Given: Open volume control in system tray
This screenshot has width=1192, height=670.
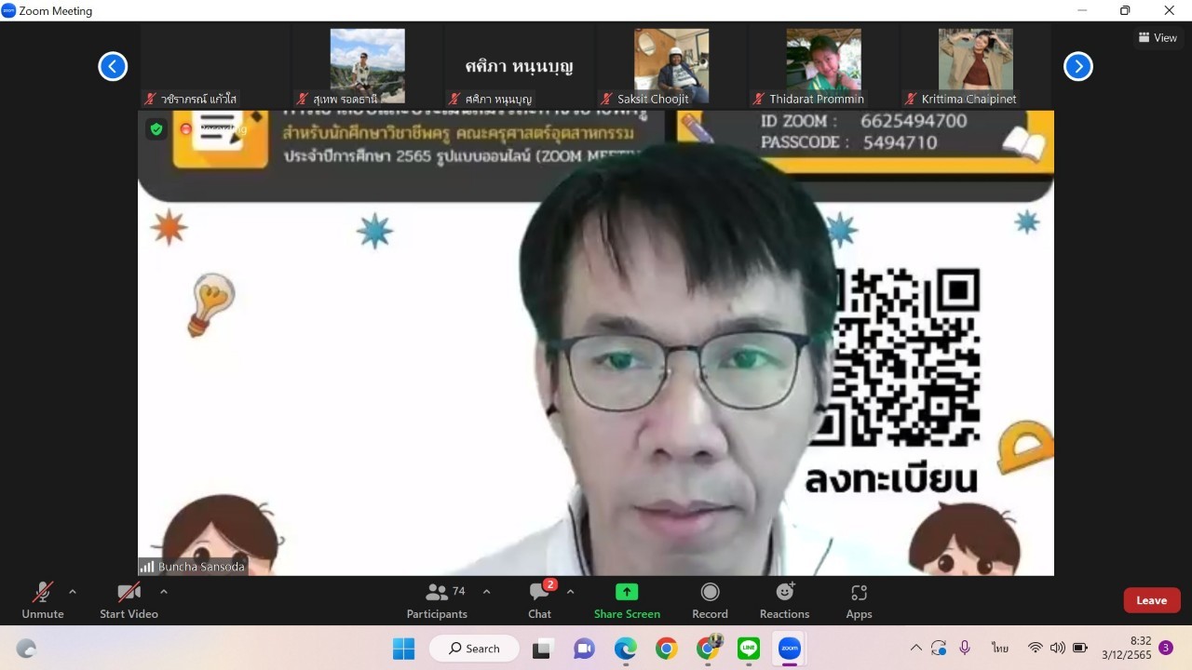Looking at the screenshot, I should 1057,648.
